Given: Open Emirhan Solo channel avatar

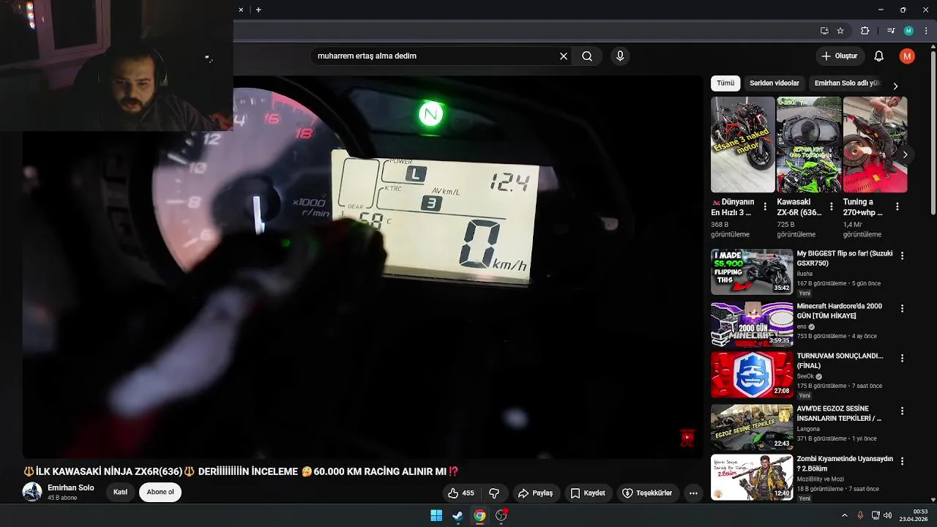Looking at the screenshot, I should tap(32, 492).
